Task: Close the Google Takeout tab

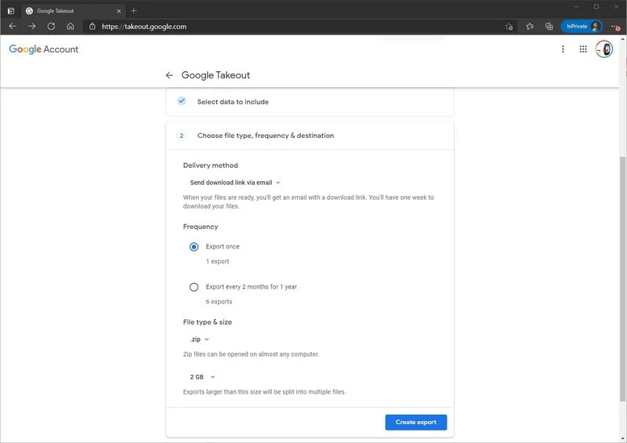Action: 119,11
